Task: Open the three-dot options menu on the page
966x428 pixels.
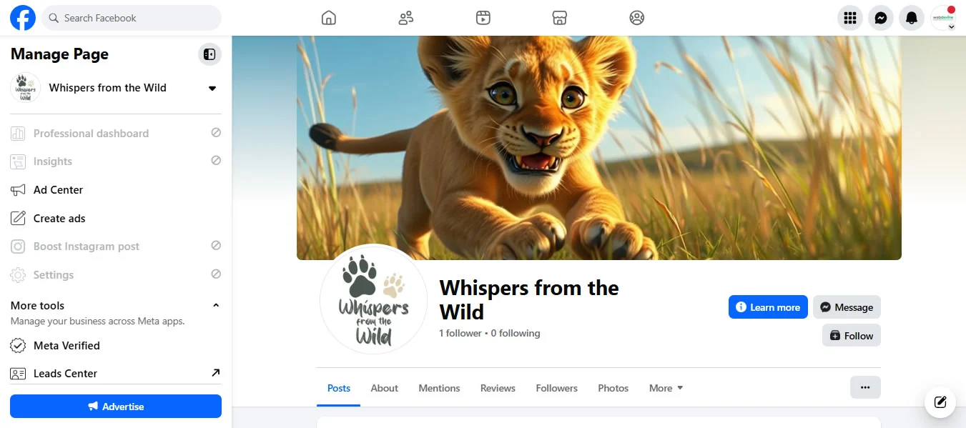Action: point(865,387)
